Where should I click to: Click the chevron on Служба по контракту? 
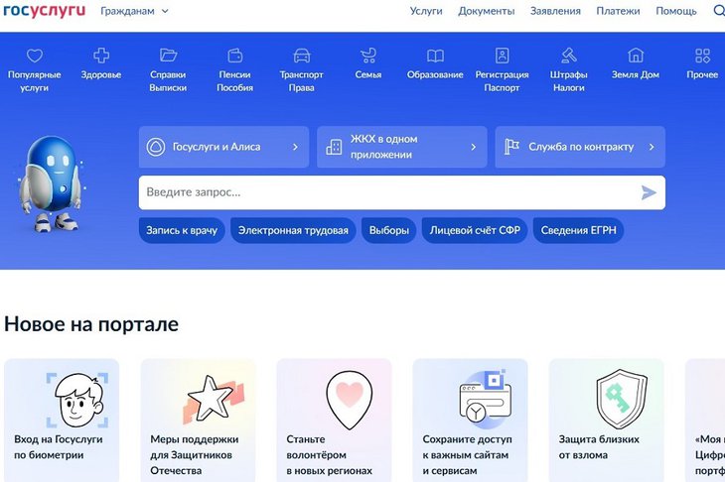click(652, 147)
